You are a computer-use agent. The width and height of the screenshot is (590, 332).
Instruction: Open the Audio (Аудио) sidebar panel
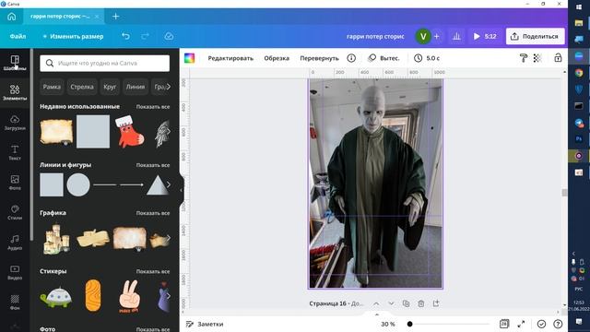click(15, 243)
